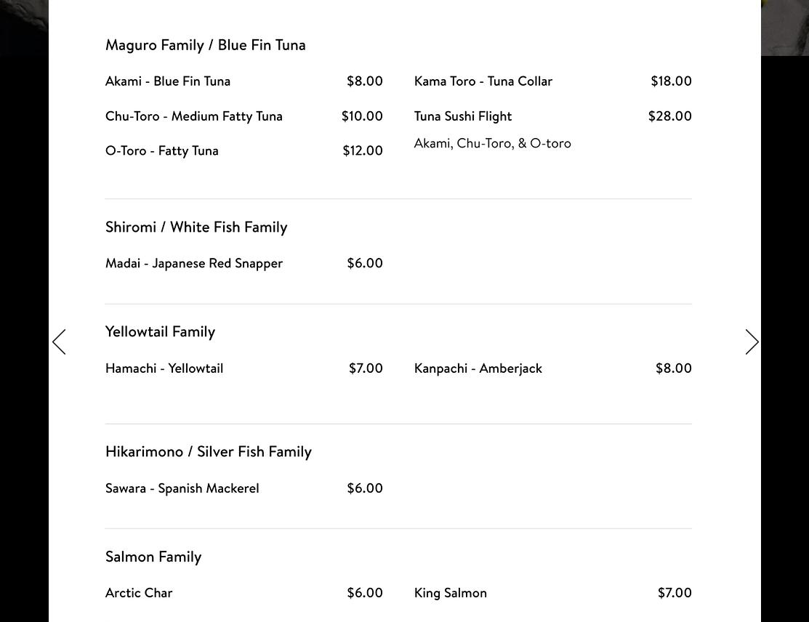Click the King Salmon item
The width and height of the screenshot is (809, 622).
pyautogui.click(x=451, y=593)
